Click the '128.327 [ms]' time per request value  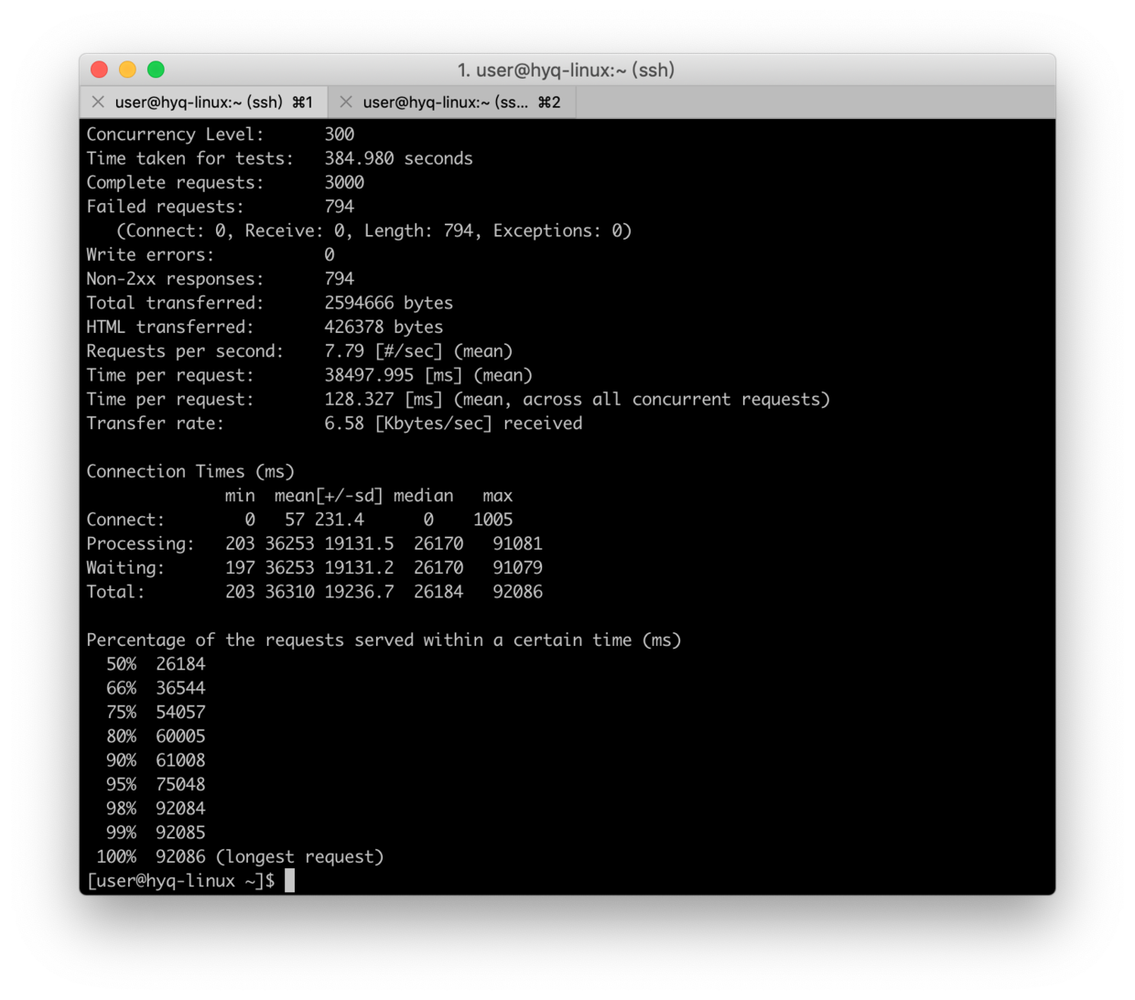(x=384, y=399)
